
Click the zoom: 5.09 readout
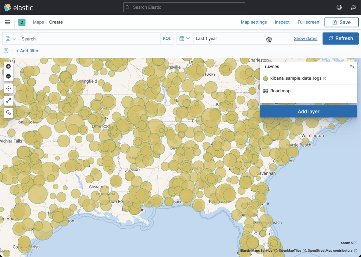349,243
